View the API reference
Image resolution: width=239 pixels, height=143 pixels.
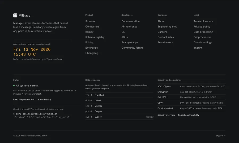129,26
